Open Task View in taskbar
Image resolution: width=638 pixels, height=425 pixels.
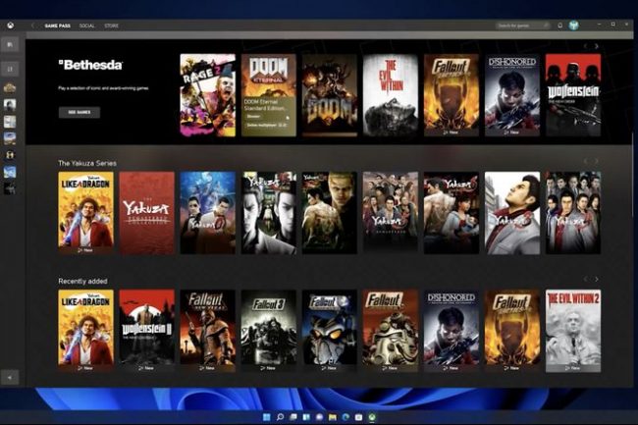(292, 417)
